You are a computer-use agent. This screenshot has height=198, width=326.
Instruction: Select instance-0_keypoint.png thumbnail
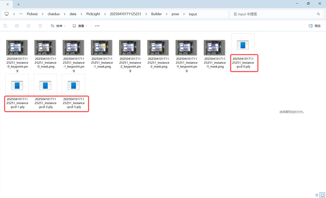(17, 48)
